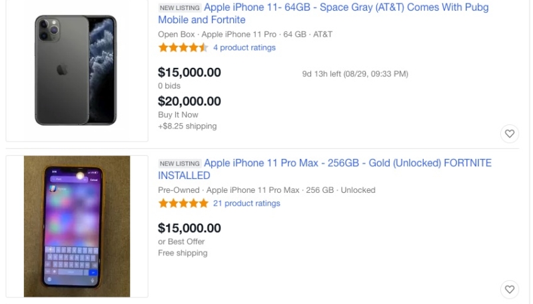This screenshot has height=304, width=533.
Task: Click the NEW LISTING badge on the Space Gray listing
Action: click(x=179, y=8)
